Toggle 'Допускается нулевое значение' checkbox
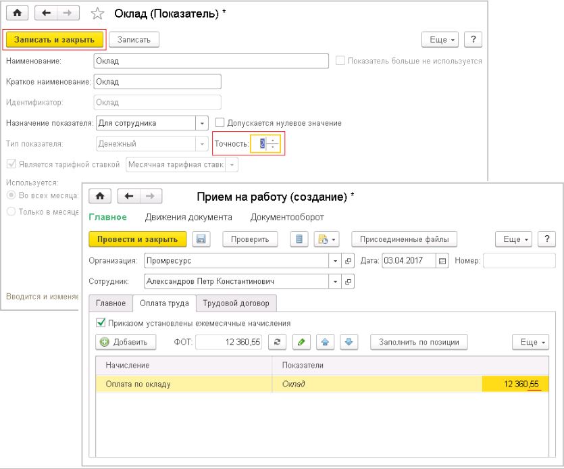The width and height of the screenshot is (564, 469). [x=220, y=123]
